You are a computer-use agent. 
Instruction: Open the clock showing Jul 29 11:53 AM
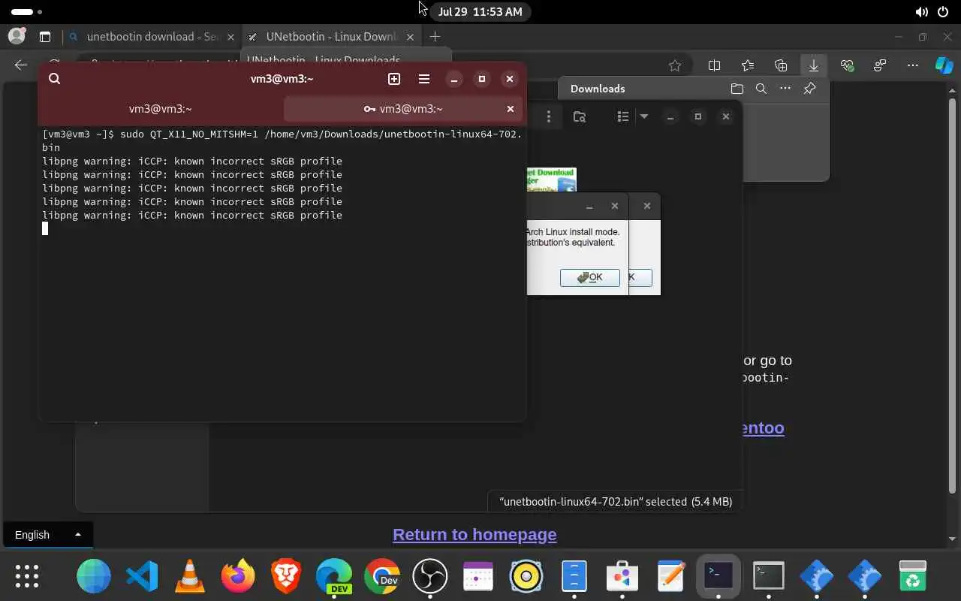[480, 12]
